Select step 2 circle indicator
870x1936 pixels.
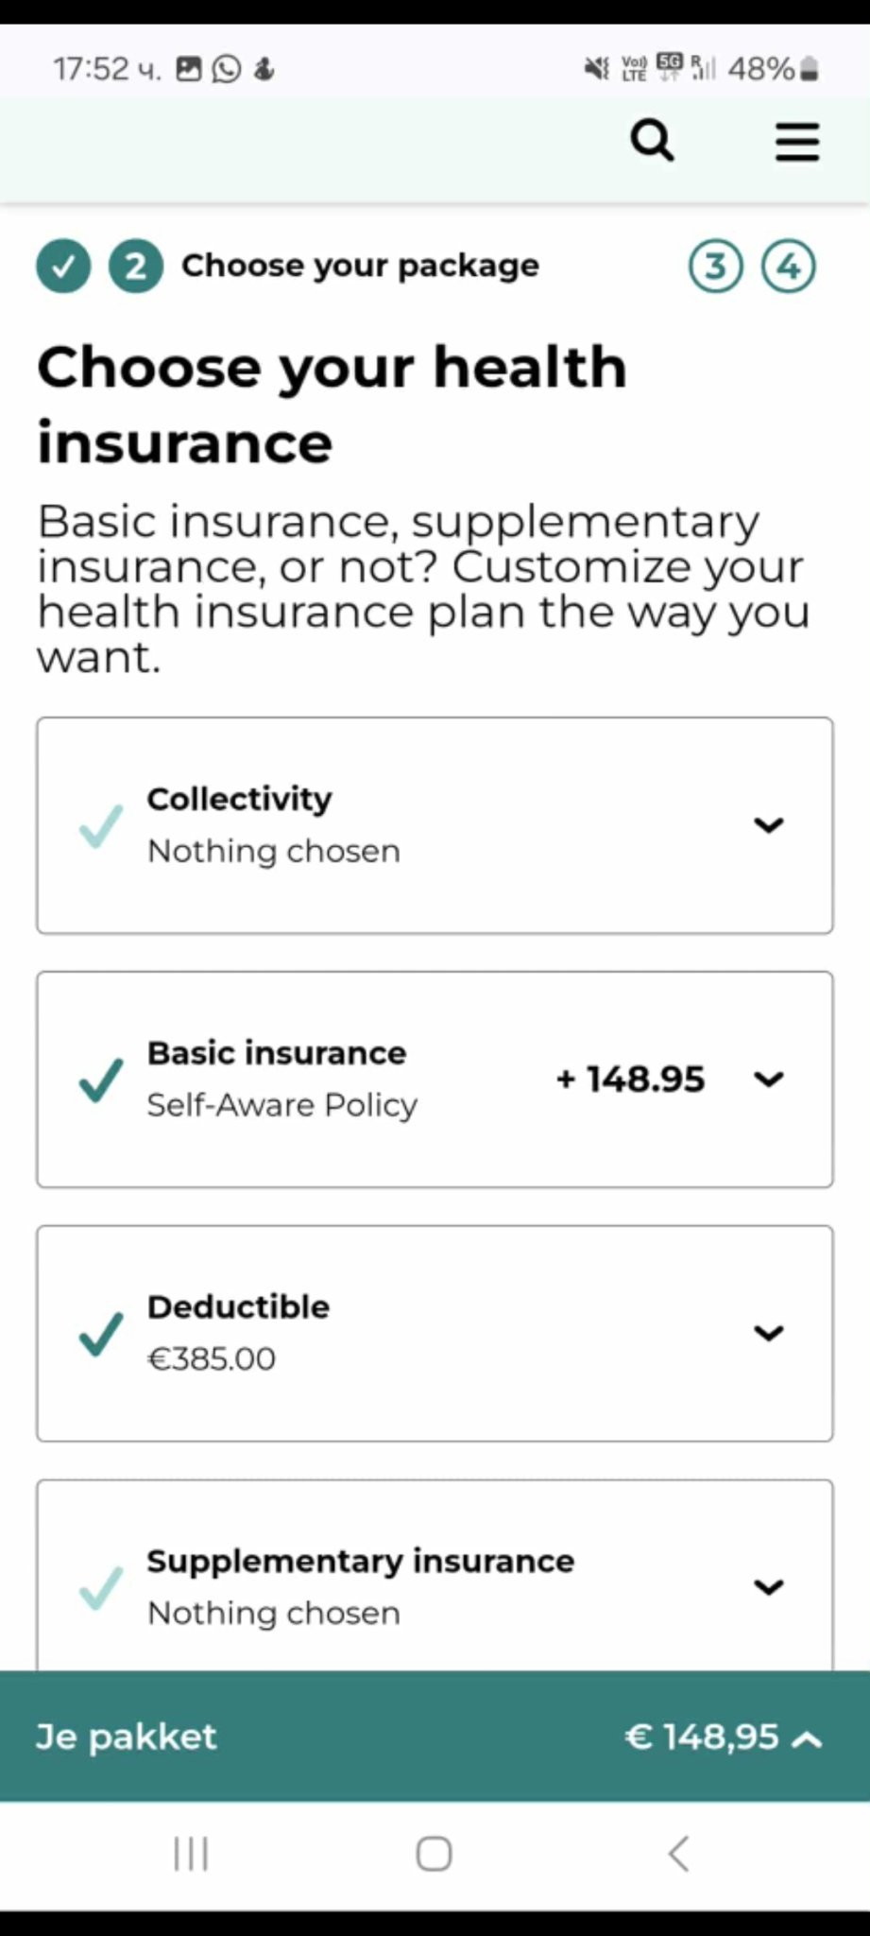pyautogui.click(x=135, y=267)
